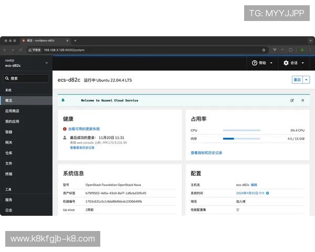Click the V extension icon in toolbar
Viewport: 315px width, 252px height.
tap(275, 50)
